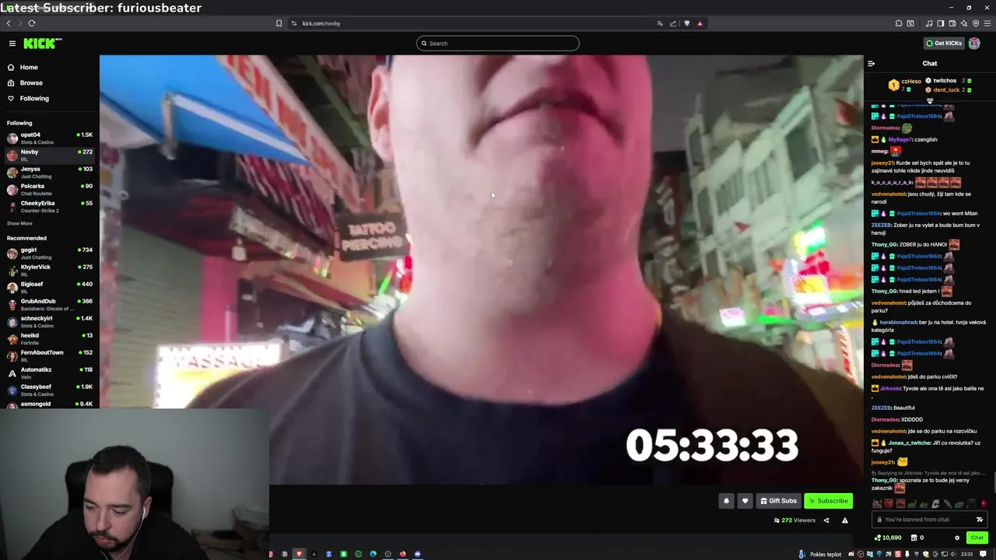Go back in browser history
This screenshot has width=996, height=560.
9,23
